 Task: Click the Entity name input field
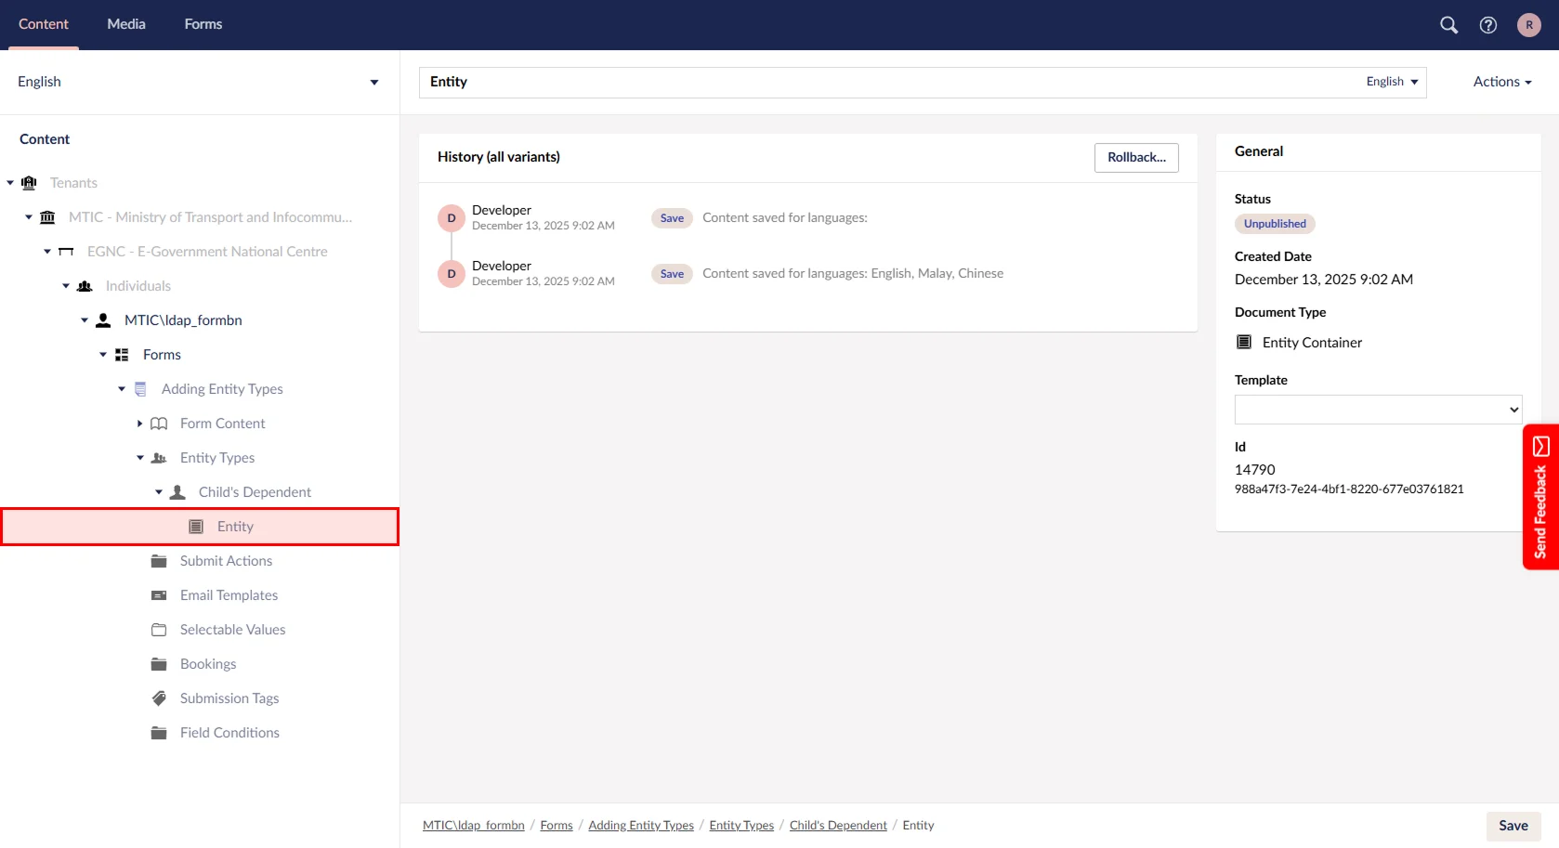click(883, 82)
